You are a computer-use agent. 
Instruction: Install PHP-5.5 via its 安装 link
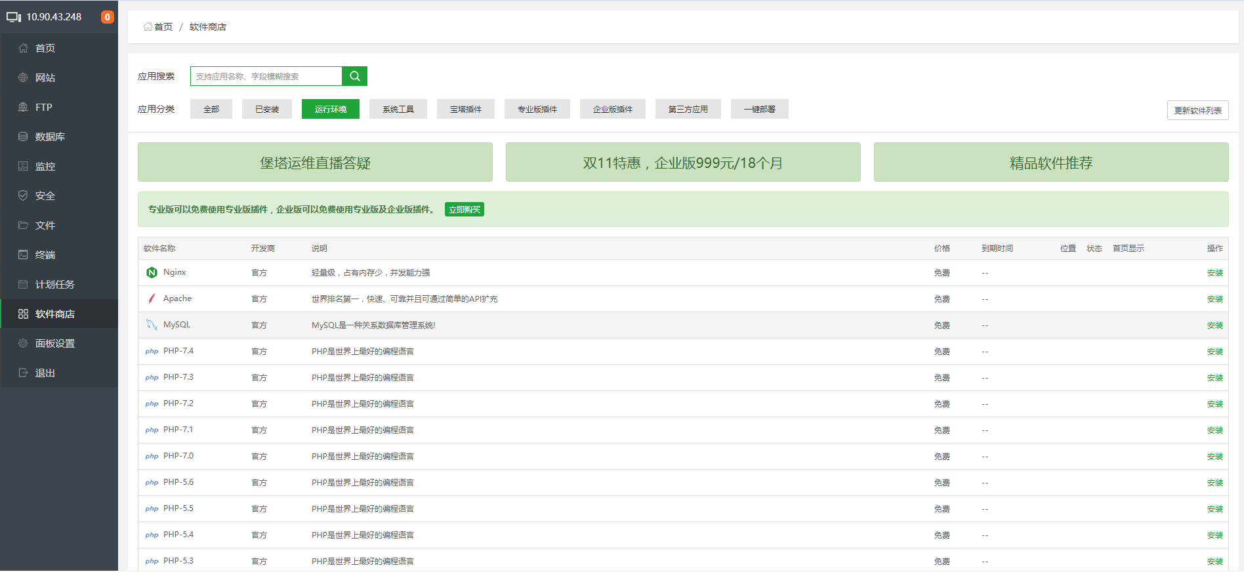1215,509
